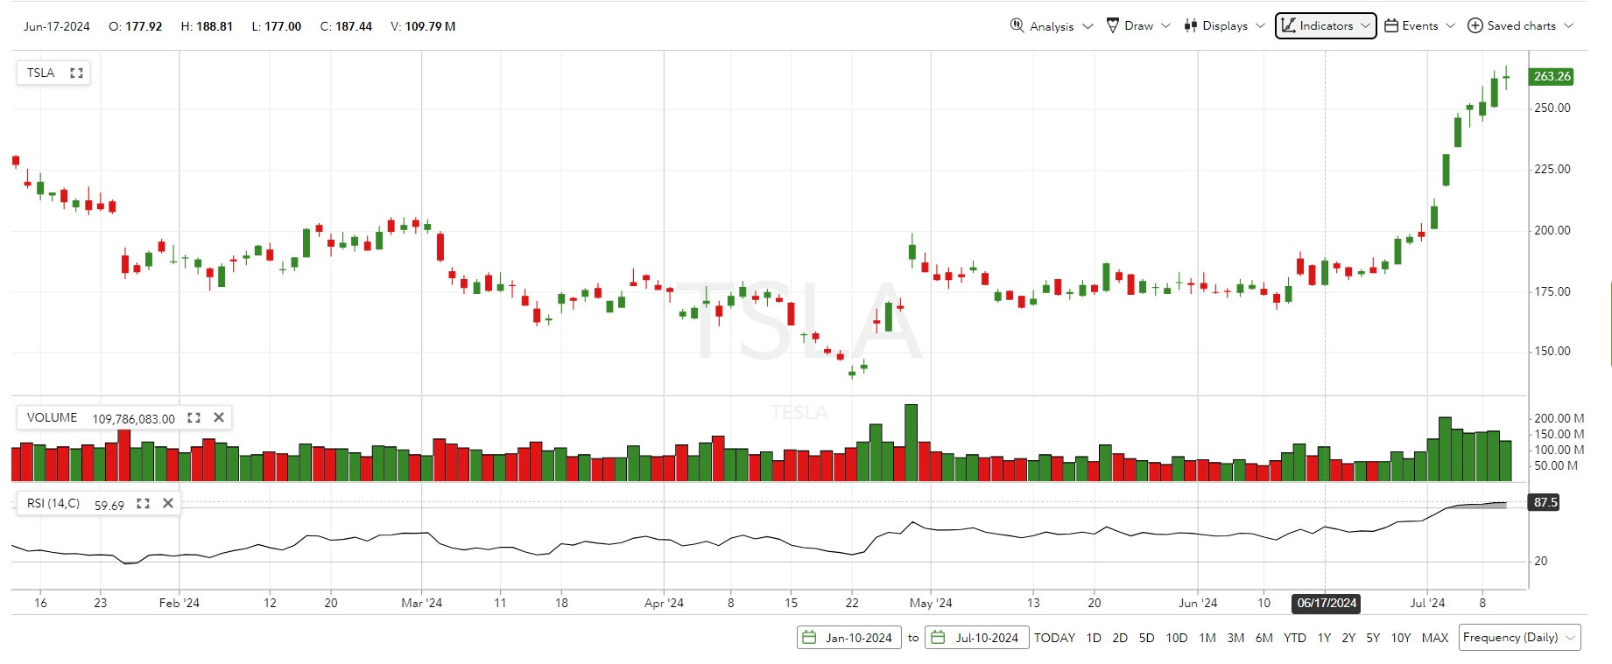Select the 5D time range
Viewport: 1612px width, 664px height.
[x=1146, y=638]
